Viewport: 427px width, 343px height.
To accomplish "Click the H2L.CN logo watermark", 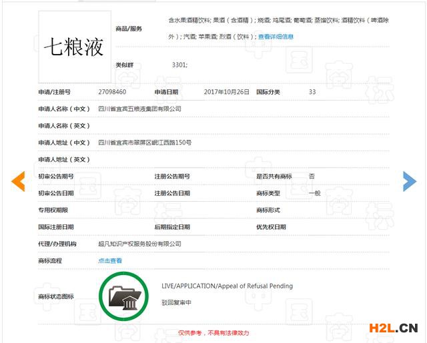I will point(390,327).
